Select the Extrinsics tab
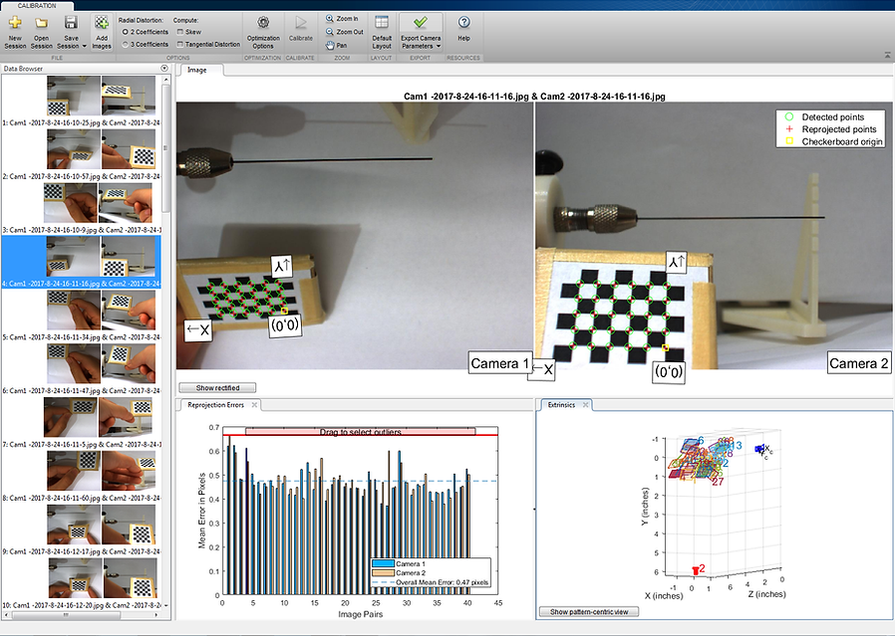Image resolution: width=895 pixels, height=636 pixels. tap(561, 405)
